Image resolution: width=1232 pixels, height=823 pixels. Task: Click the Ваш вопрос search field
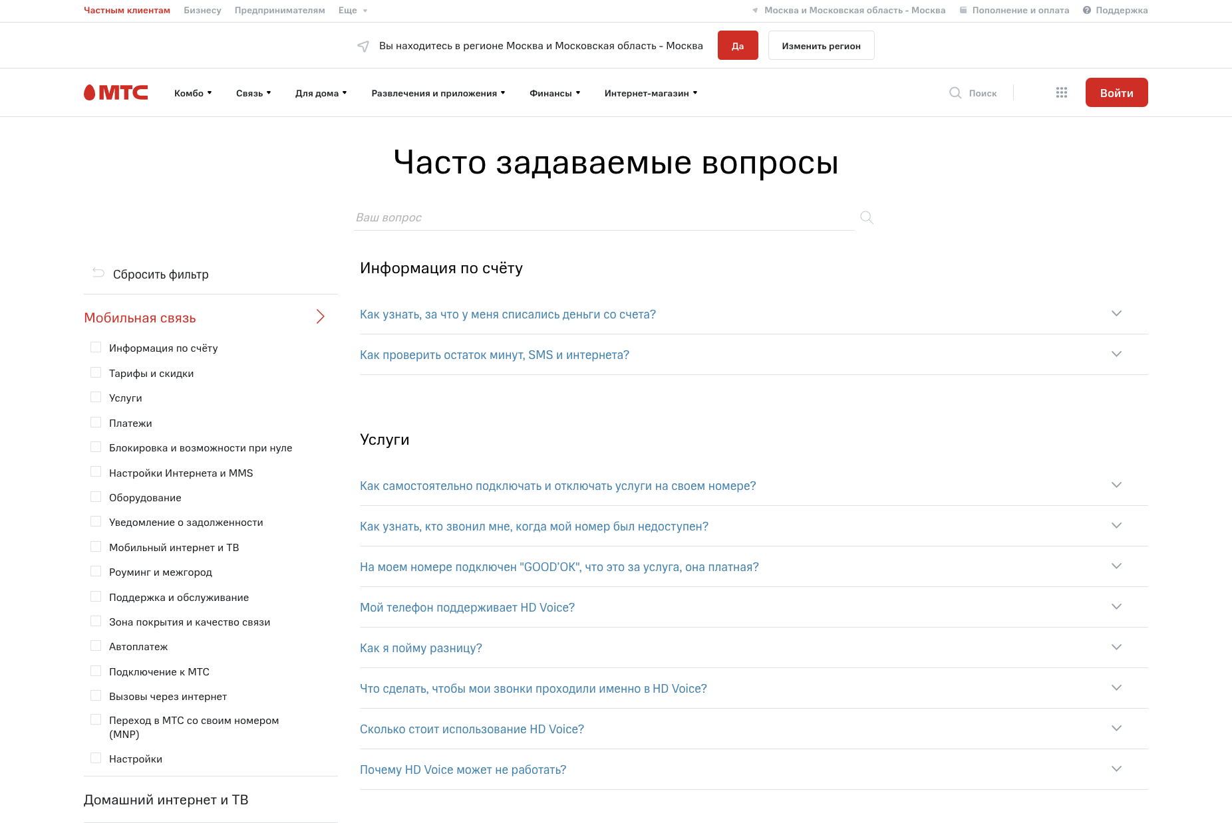tap(604, 217)
